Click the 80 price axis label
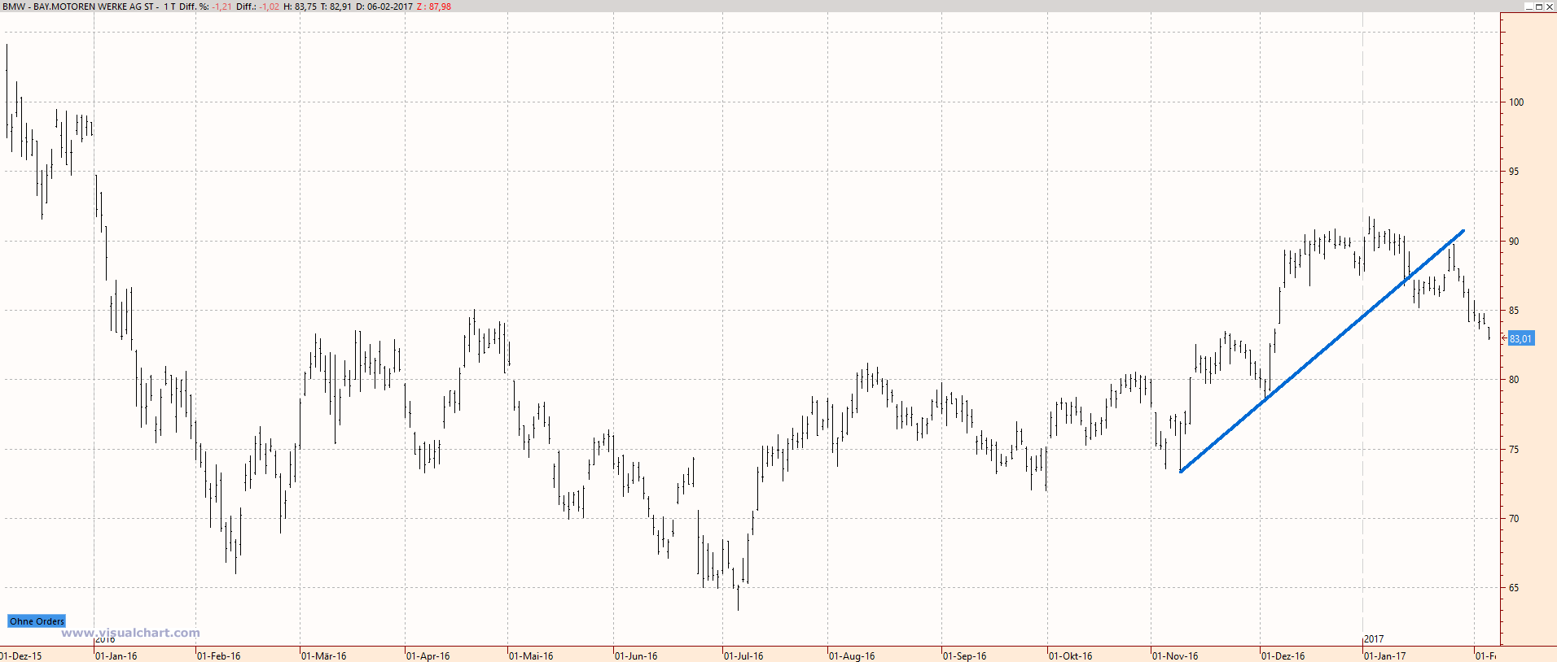This screenshot has width=1557, height=662. coord(1514,380)
